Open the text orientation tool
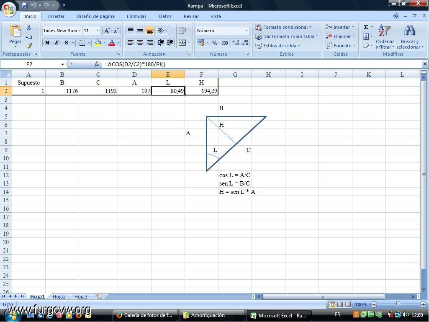The height and width of the screenshot is (322, 429). (162, 31)
